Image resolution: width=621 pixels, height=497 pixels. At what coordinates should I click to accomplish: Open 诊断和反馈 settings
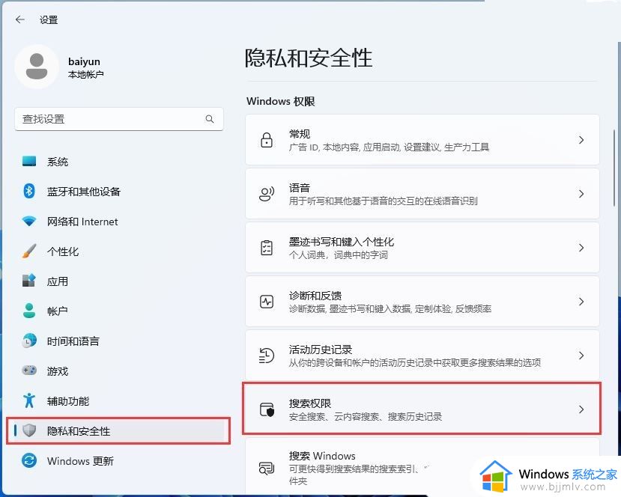tap(422, 301)
